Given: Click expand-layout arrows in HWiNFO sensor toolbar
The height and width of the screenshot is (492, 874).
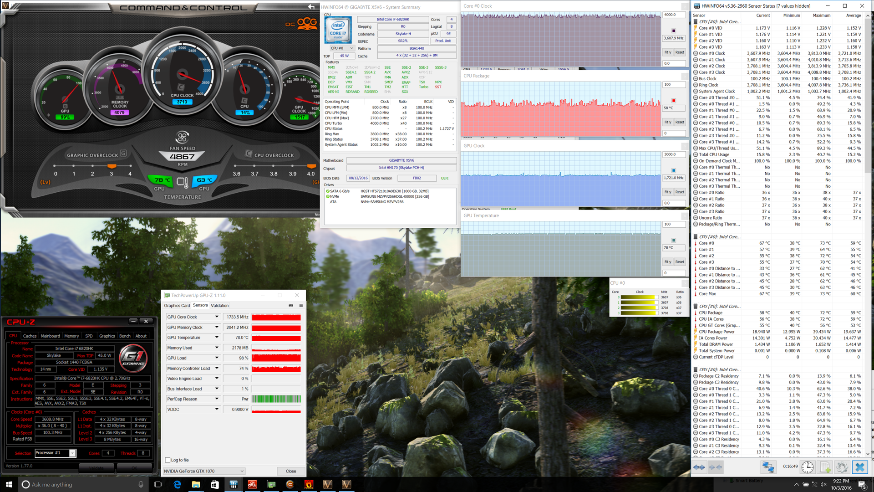Looking at the screenshot, I should tap(699, 467).
